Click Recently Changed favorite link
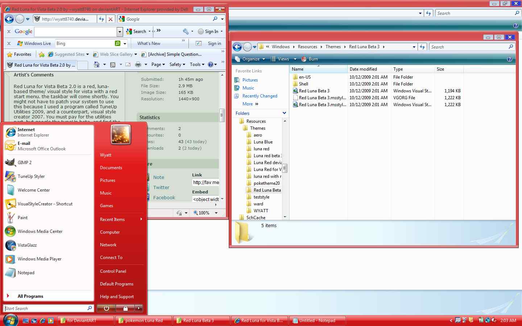 coord(260,96)
